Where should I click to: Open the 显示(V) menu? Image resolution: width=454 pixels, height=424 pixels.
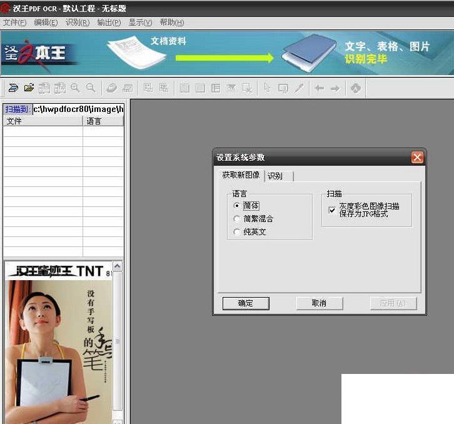click(140, 23)
